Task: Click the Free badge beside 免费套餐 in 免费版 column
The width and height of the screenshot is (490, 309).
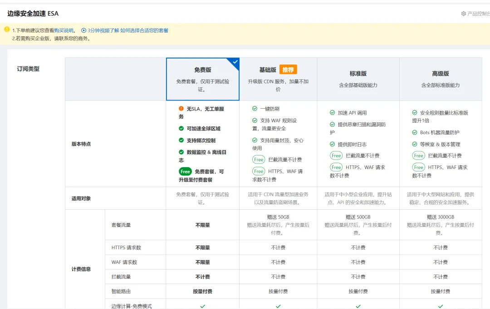Action: click(x=186, y=172)
